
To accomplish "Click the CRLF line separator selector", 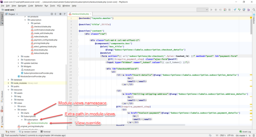I will (223, 136).
